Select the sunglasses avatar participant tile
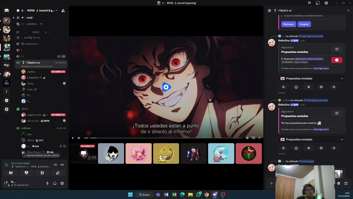Image resolution: width=353 pixels, height=199 pixels. 111,153
